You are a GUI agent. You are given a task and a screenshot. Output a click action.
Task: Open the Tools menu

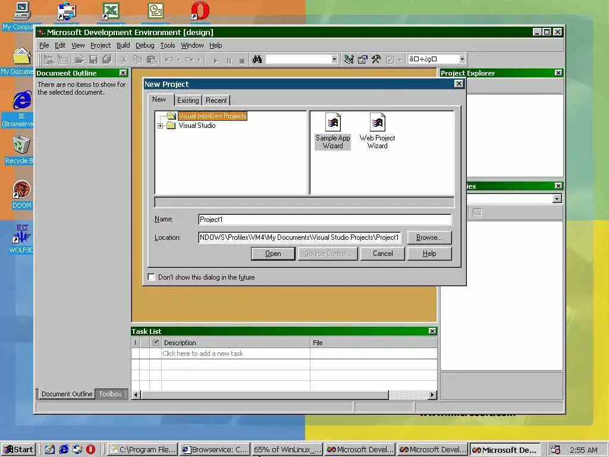click(167, 45)
